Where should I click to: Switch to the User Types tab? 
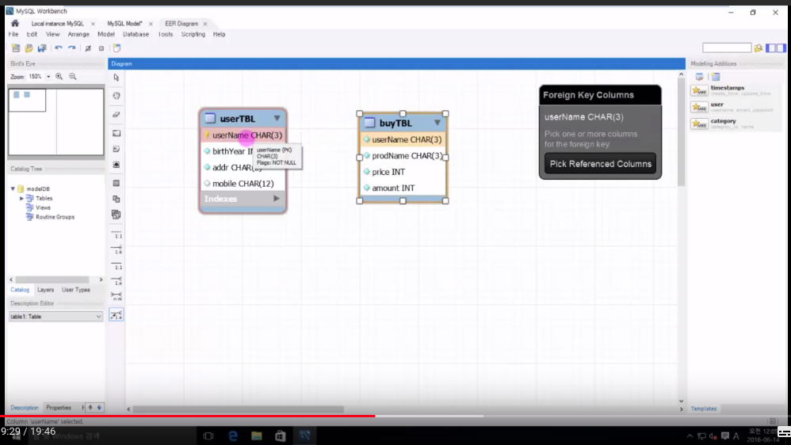tap(75, 290)
